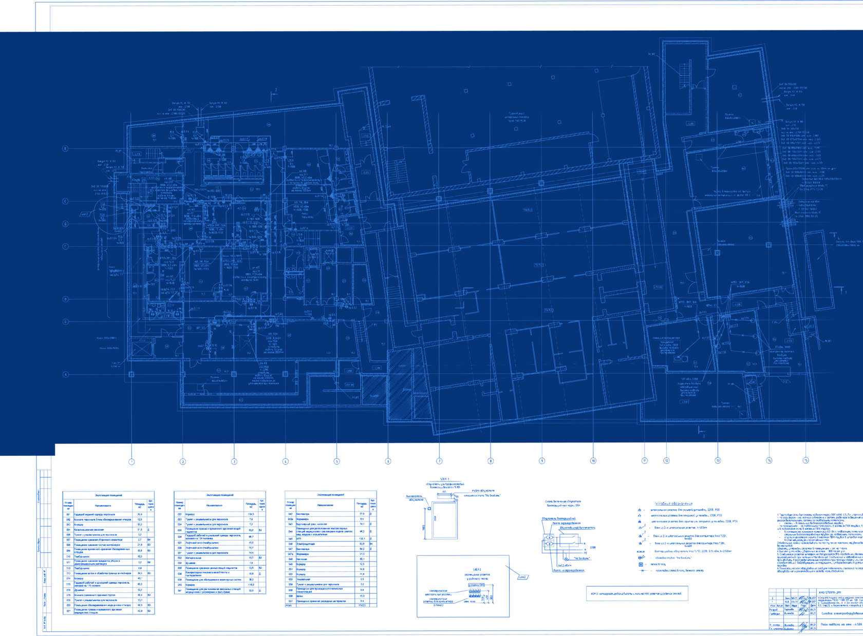This screenshot has height=636, width=863.
Task: Select the 'УСЛОВНЫЕ ОБОЗНАЧЕНИЯ' legend heading
Action: (674, 504)
